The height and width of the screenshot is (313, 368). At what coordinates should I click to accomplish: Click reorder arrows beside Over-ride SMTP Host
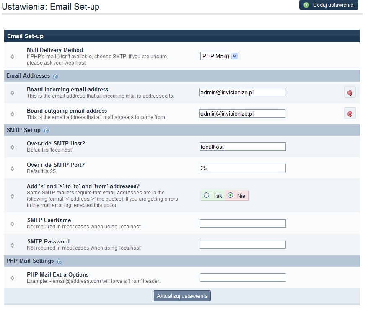13,147
